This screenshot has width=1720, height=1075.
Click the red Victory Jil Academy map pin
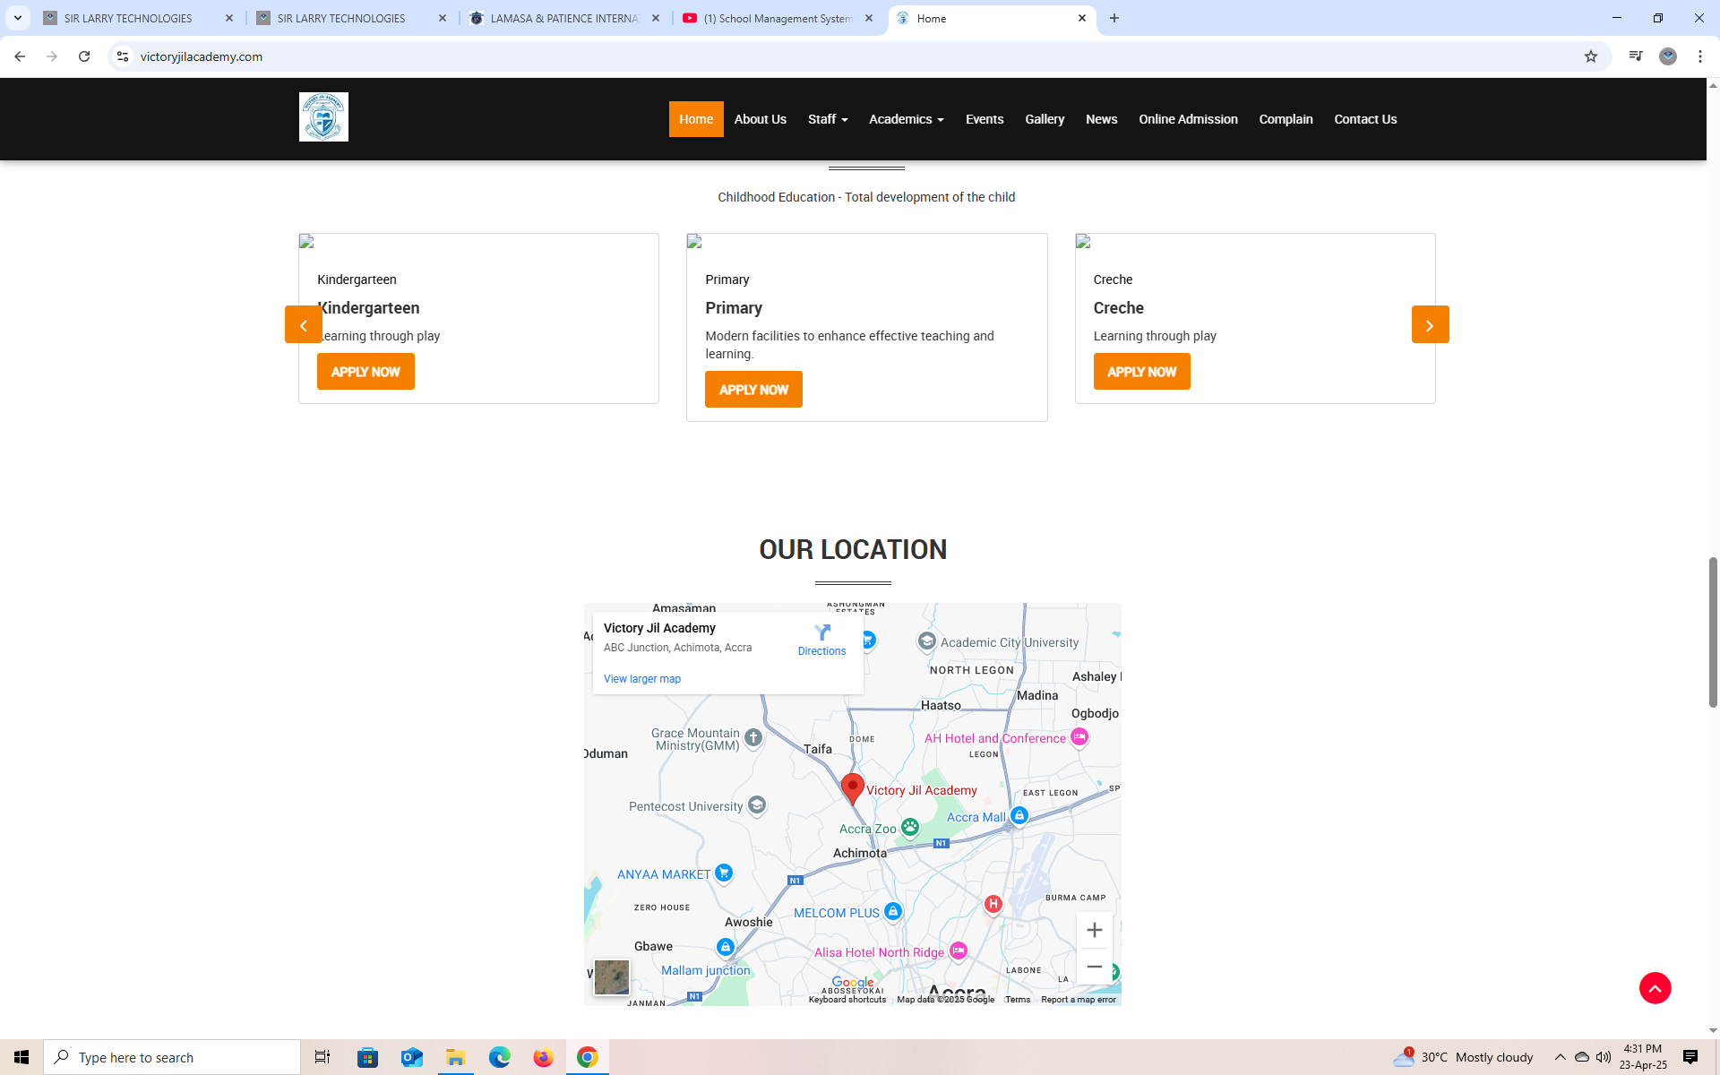click(852, 787)
